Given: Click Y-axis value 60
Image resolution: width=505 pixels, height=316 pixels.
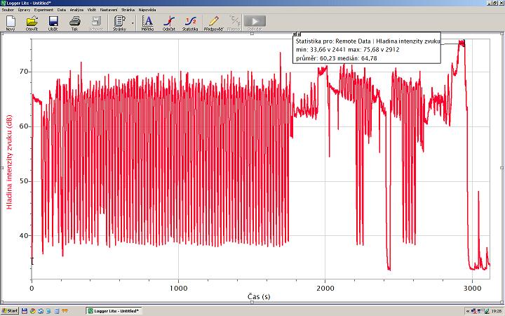Looking at the screenshot, I should (24, 126).
